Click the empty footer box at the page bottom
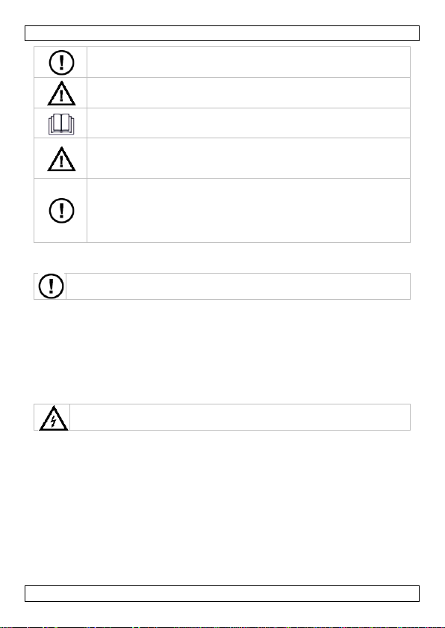 tap(222, 594)
